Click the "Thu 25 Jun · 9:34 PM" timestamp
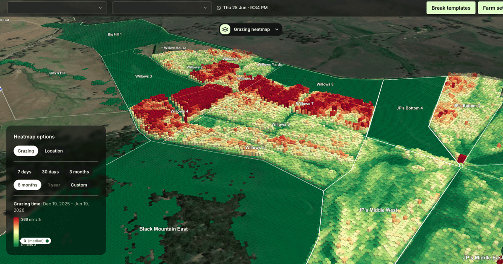The height and width of the screenshot is (264, 503). pyautogui.click(x=245, y=8)
